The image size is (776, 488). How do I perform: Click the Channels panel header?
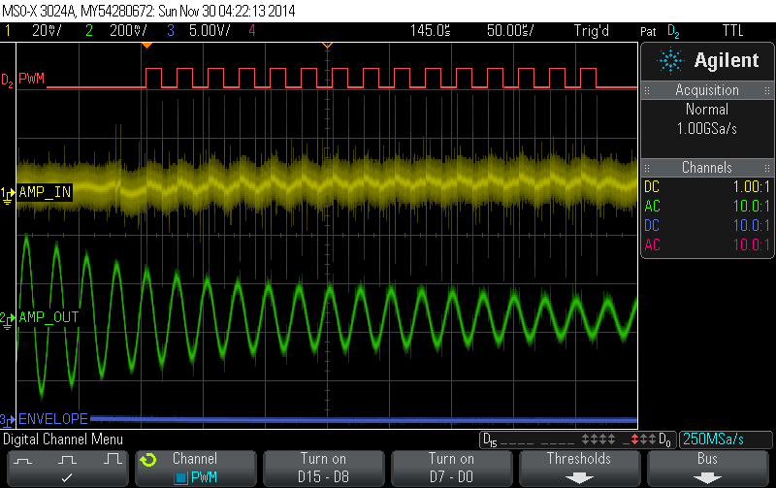point(706,168)
